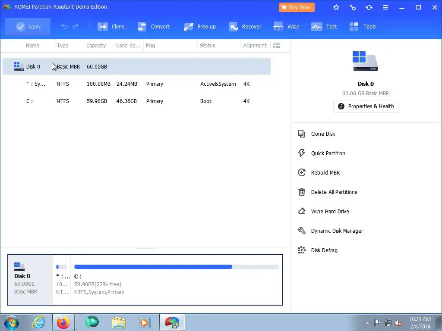442x331 pixels.
Task: Sort by the Used Space column header
Action: pyautogui.click(x=128, y=46)
